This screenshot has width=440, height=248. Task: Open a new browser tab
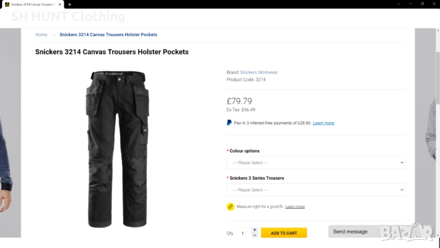pyautogui.click(x=70, y=4)
